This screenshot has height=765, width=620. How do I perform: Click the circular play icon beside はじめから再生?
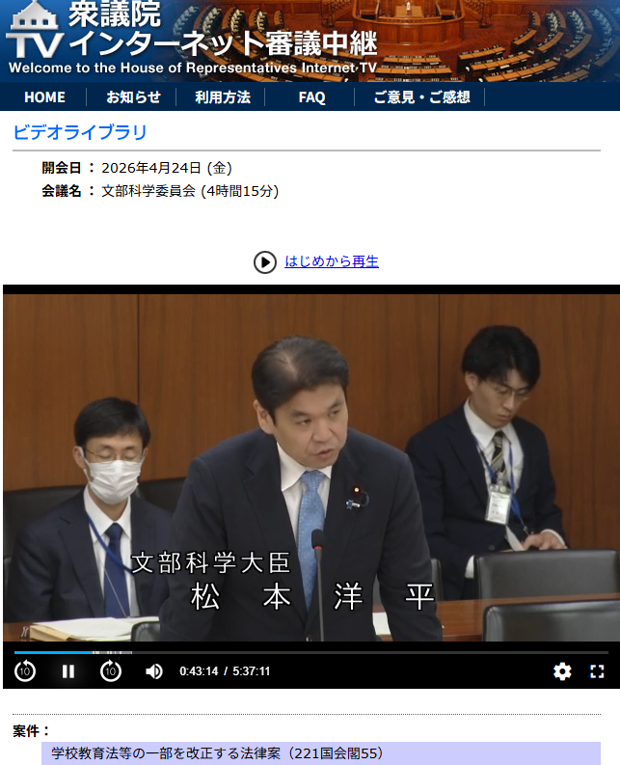click(x=264, y=262)
